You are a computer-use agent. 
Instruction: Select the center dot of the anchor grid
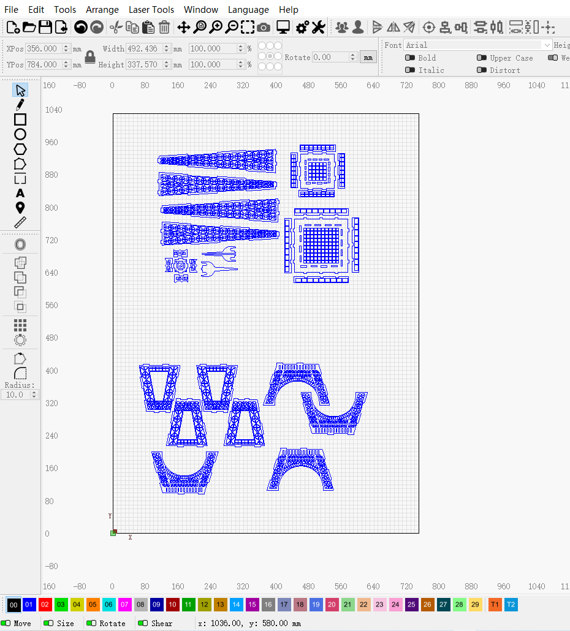tap(270, 56)
